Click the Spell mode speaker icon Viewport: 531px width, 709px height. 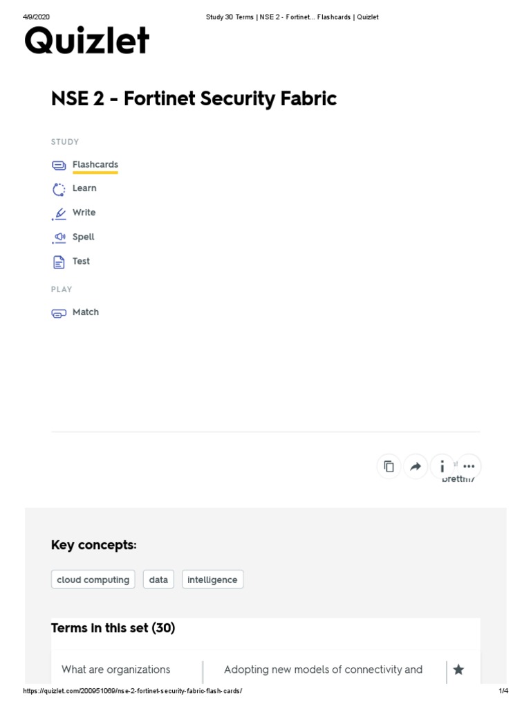59,237
